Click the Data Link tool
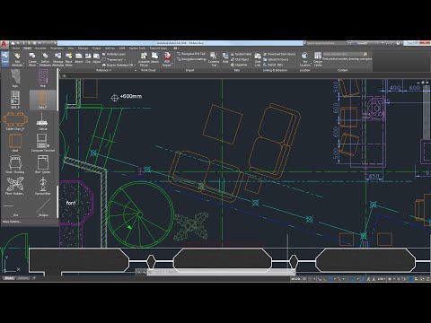The image size is (431, 323). (x=258, y=59)
